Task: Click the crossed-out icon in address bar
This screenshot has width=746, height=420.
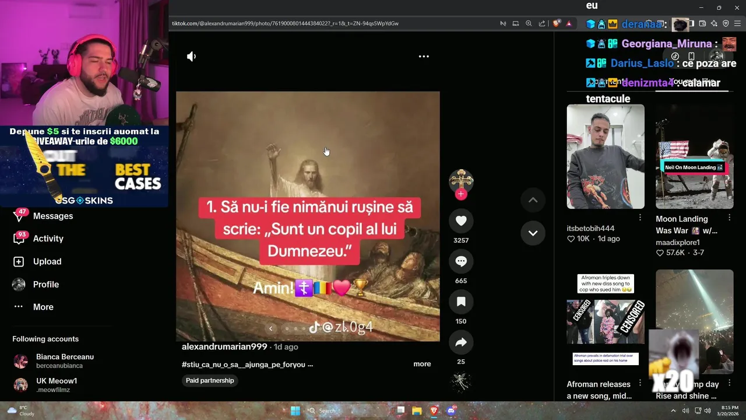Action: (x=502, y=23)
